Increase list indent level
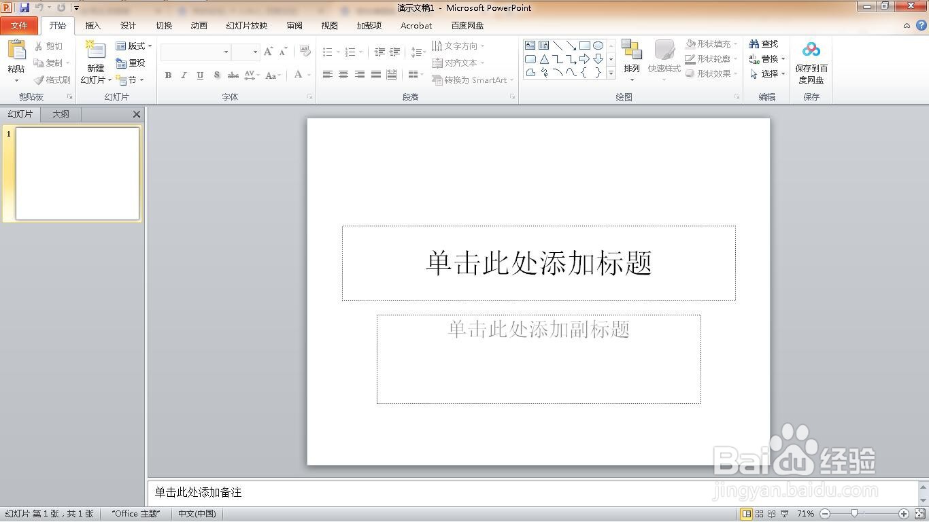929x522 pixels. [x=394, y=52]
